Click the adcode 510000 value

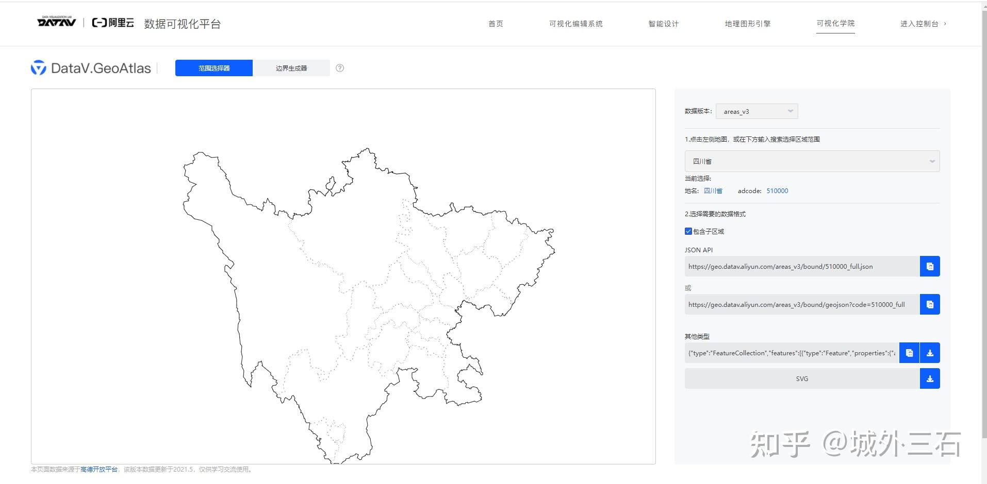tap(777, 191)
